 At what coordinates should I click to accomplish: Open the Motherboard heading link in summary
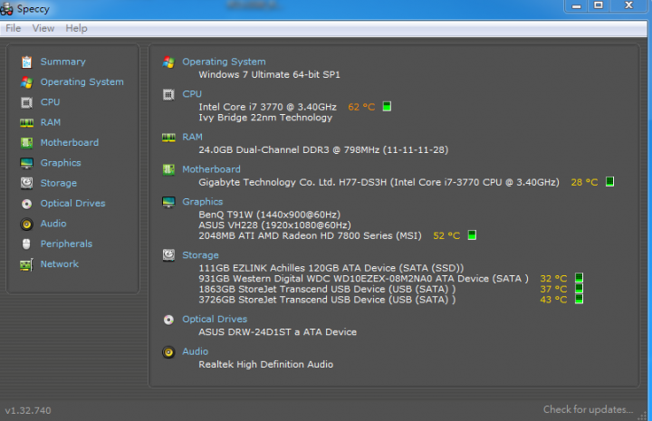211,169
